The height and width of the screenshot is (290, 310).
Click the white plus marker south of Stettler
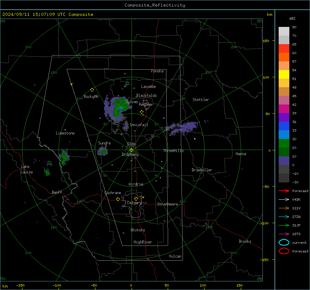[195, 139]
